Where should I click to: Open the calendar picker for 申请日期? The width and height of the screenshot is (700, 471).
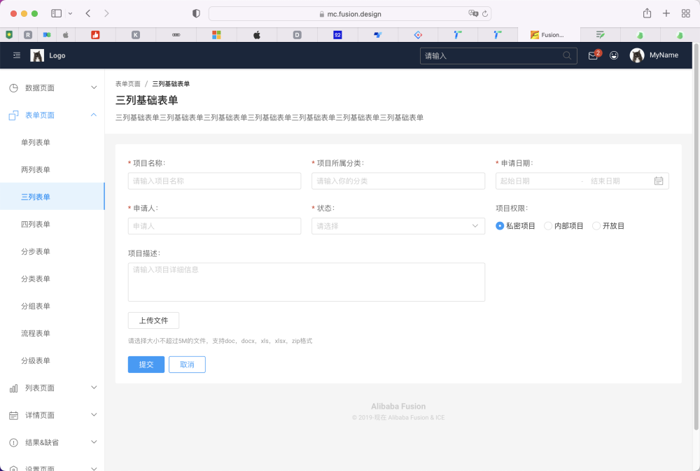(659, 181)
